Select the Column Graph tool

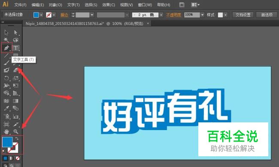tap(15, 116)
